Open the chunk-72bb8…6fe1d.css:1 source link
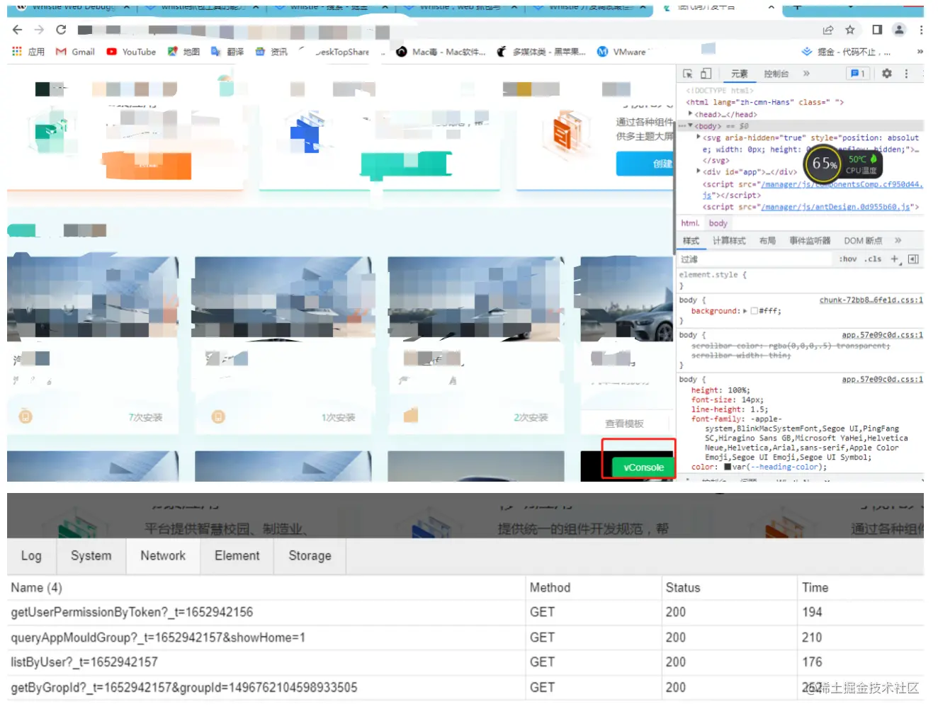 click(x=871, y=300)
